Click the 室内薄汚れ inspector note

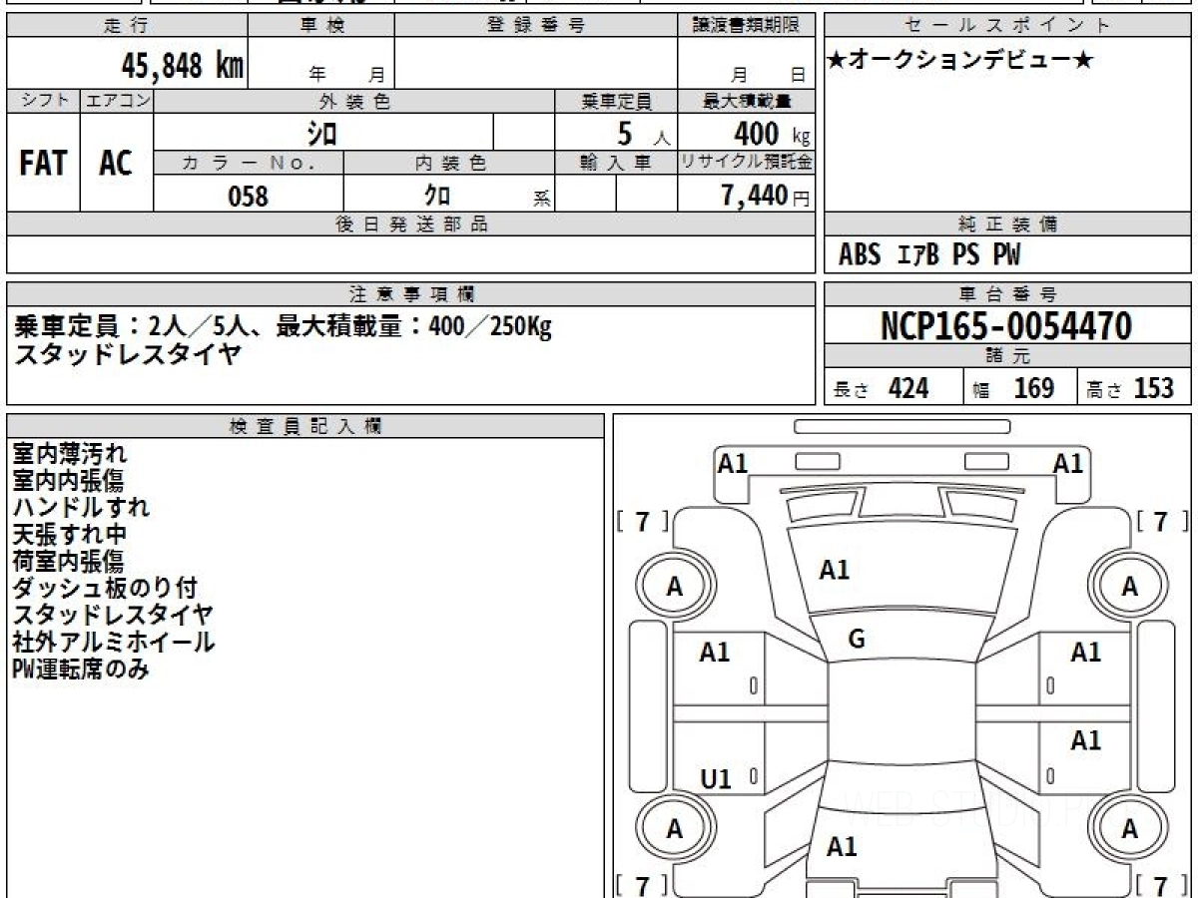click(x=70, y=454)
